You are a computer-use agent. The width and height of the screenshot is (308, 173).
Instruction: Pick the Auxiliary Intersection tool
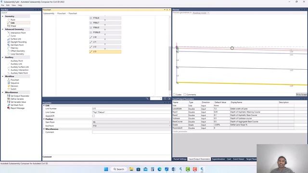pyautogui.click(x=19, y=70)
